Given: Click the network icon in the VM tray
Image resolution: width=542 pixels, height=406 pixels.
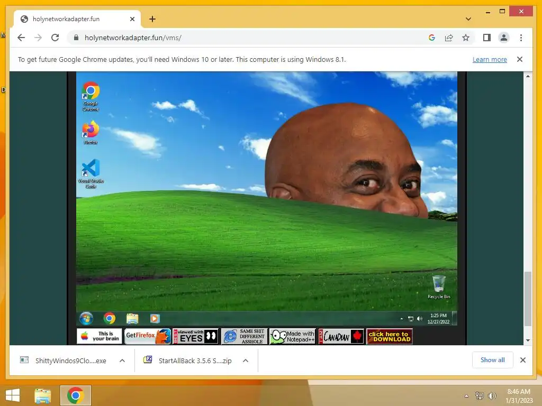Looking at the screenshot, I should 411,319.
